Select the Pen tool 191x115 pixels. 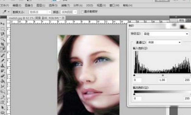pyautogui.click(x=2, y=97)
